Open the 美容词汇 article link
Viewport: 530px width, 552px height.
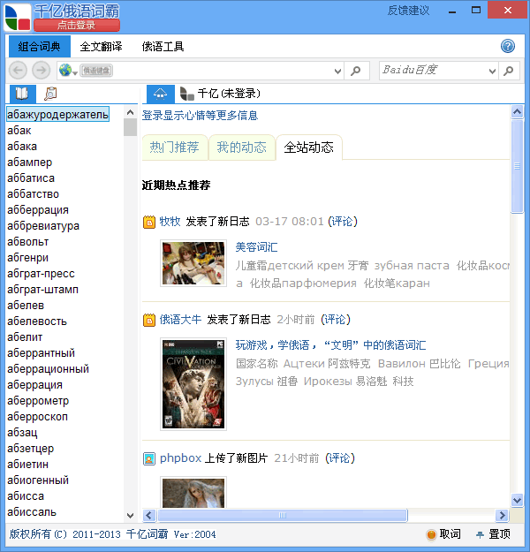tap(256, 247)
